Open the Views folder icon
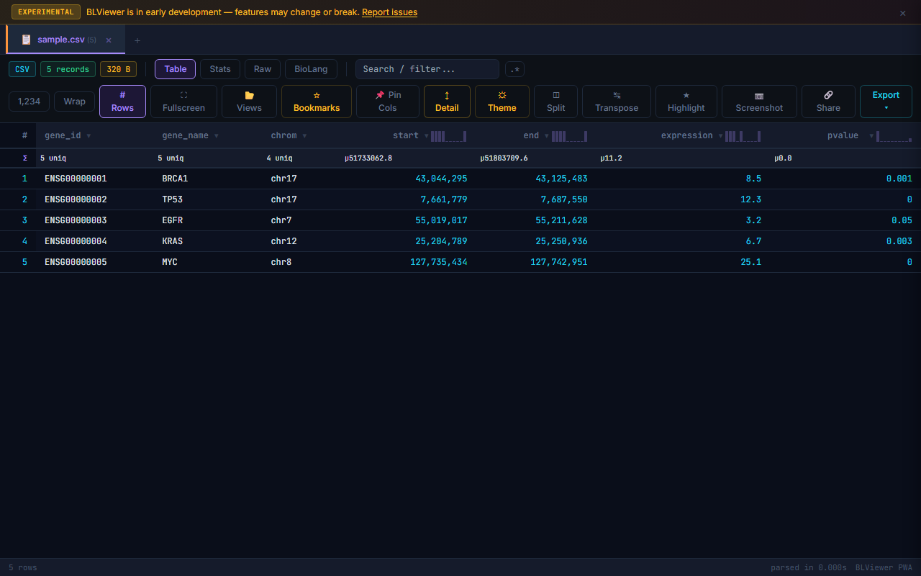The width and height of the screenshot is (921, 576). click(249, 95)
